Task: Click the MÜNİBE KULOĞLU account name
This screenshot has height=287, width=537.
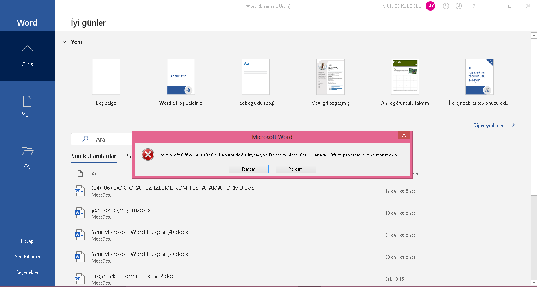Action: click(x=402, y=6)
